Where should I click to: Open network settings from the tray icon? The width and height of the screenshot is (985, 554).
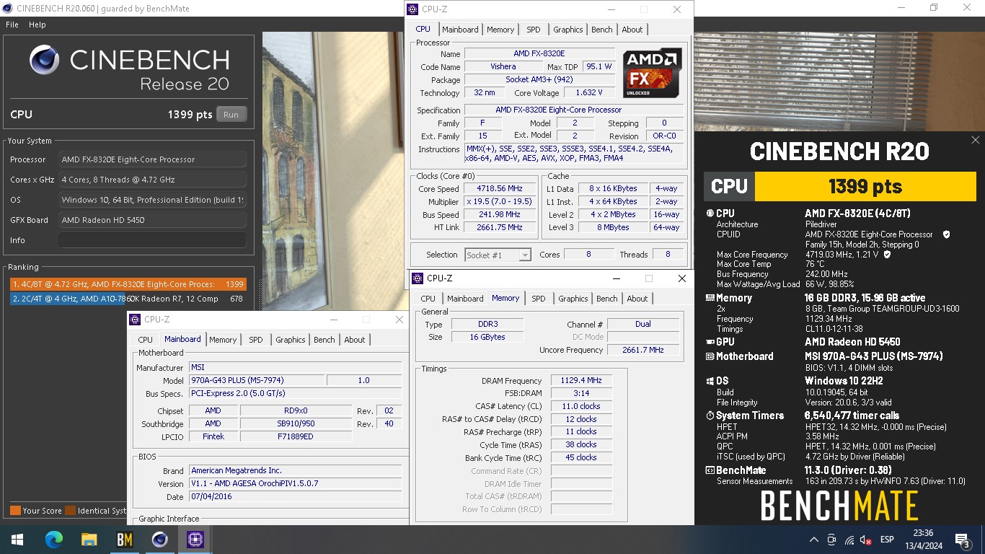click(x=849, y=540)
